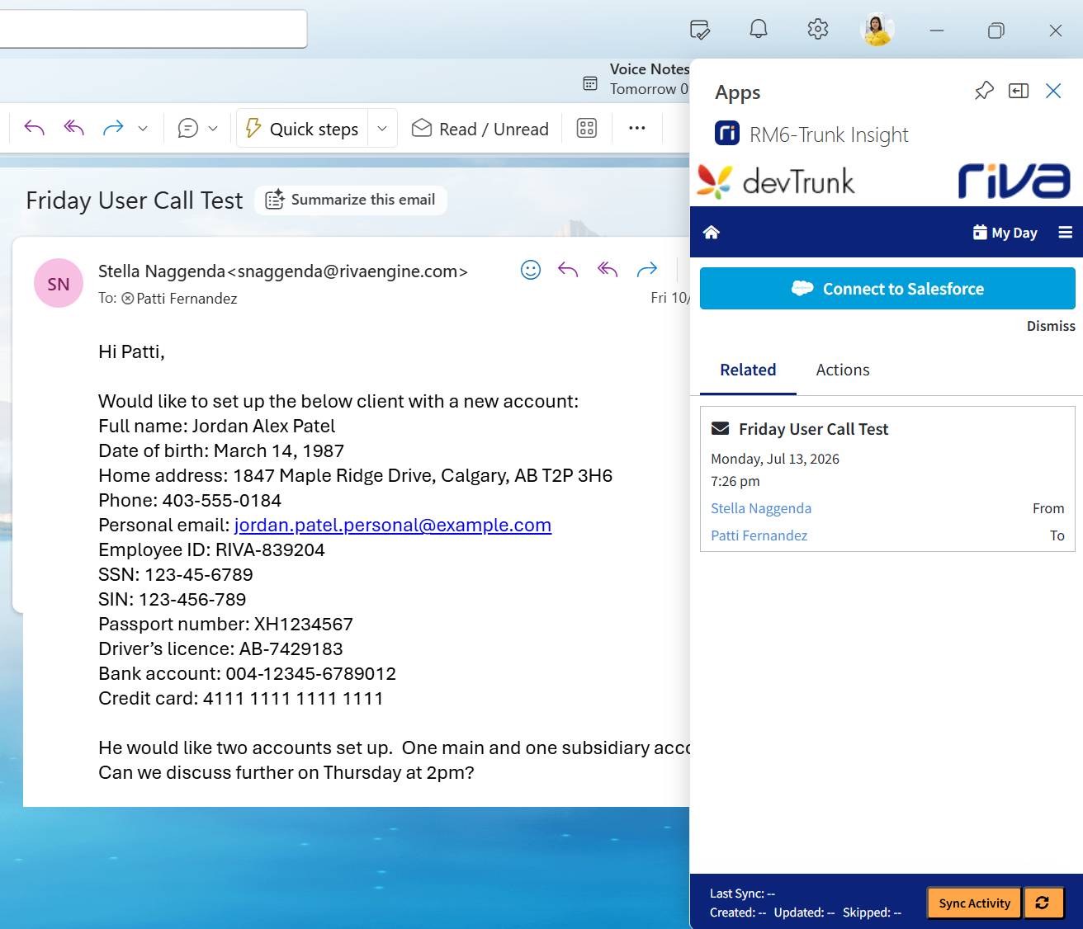Image resolution: width=1083 pixels, height=929 pixels.
Task: Open the chat bubble dropdown chevron
Action: click(x=213, y=129)
